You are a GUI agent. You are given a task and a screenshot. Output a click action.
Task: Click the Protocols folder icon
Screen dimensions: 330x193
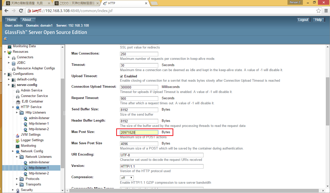point(22,179)
